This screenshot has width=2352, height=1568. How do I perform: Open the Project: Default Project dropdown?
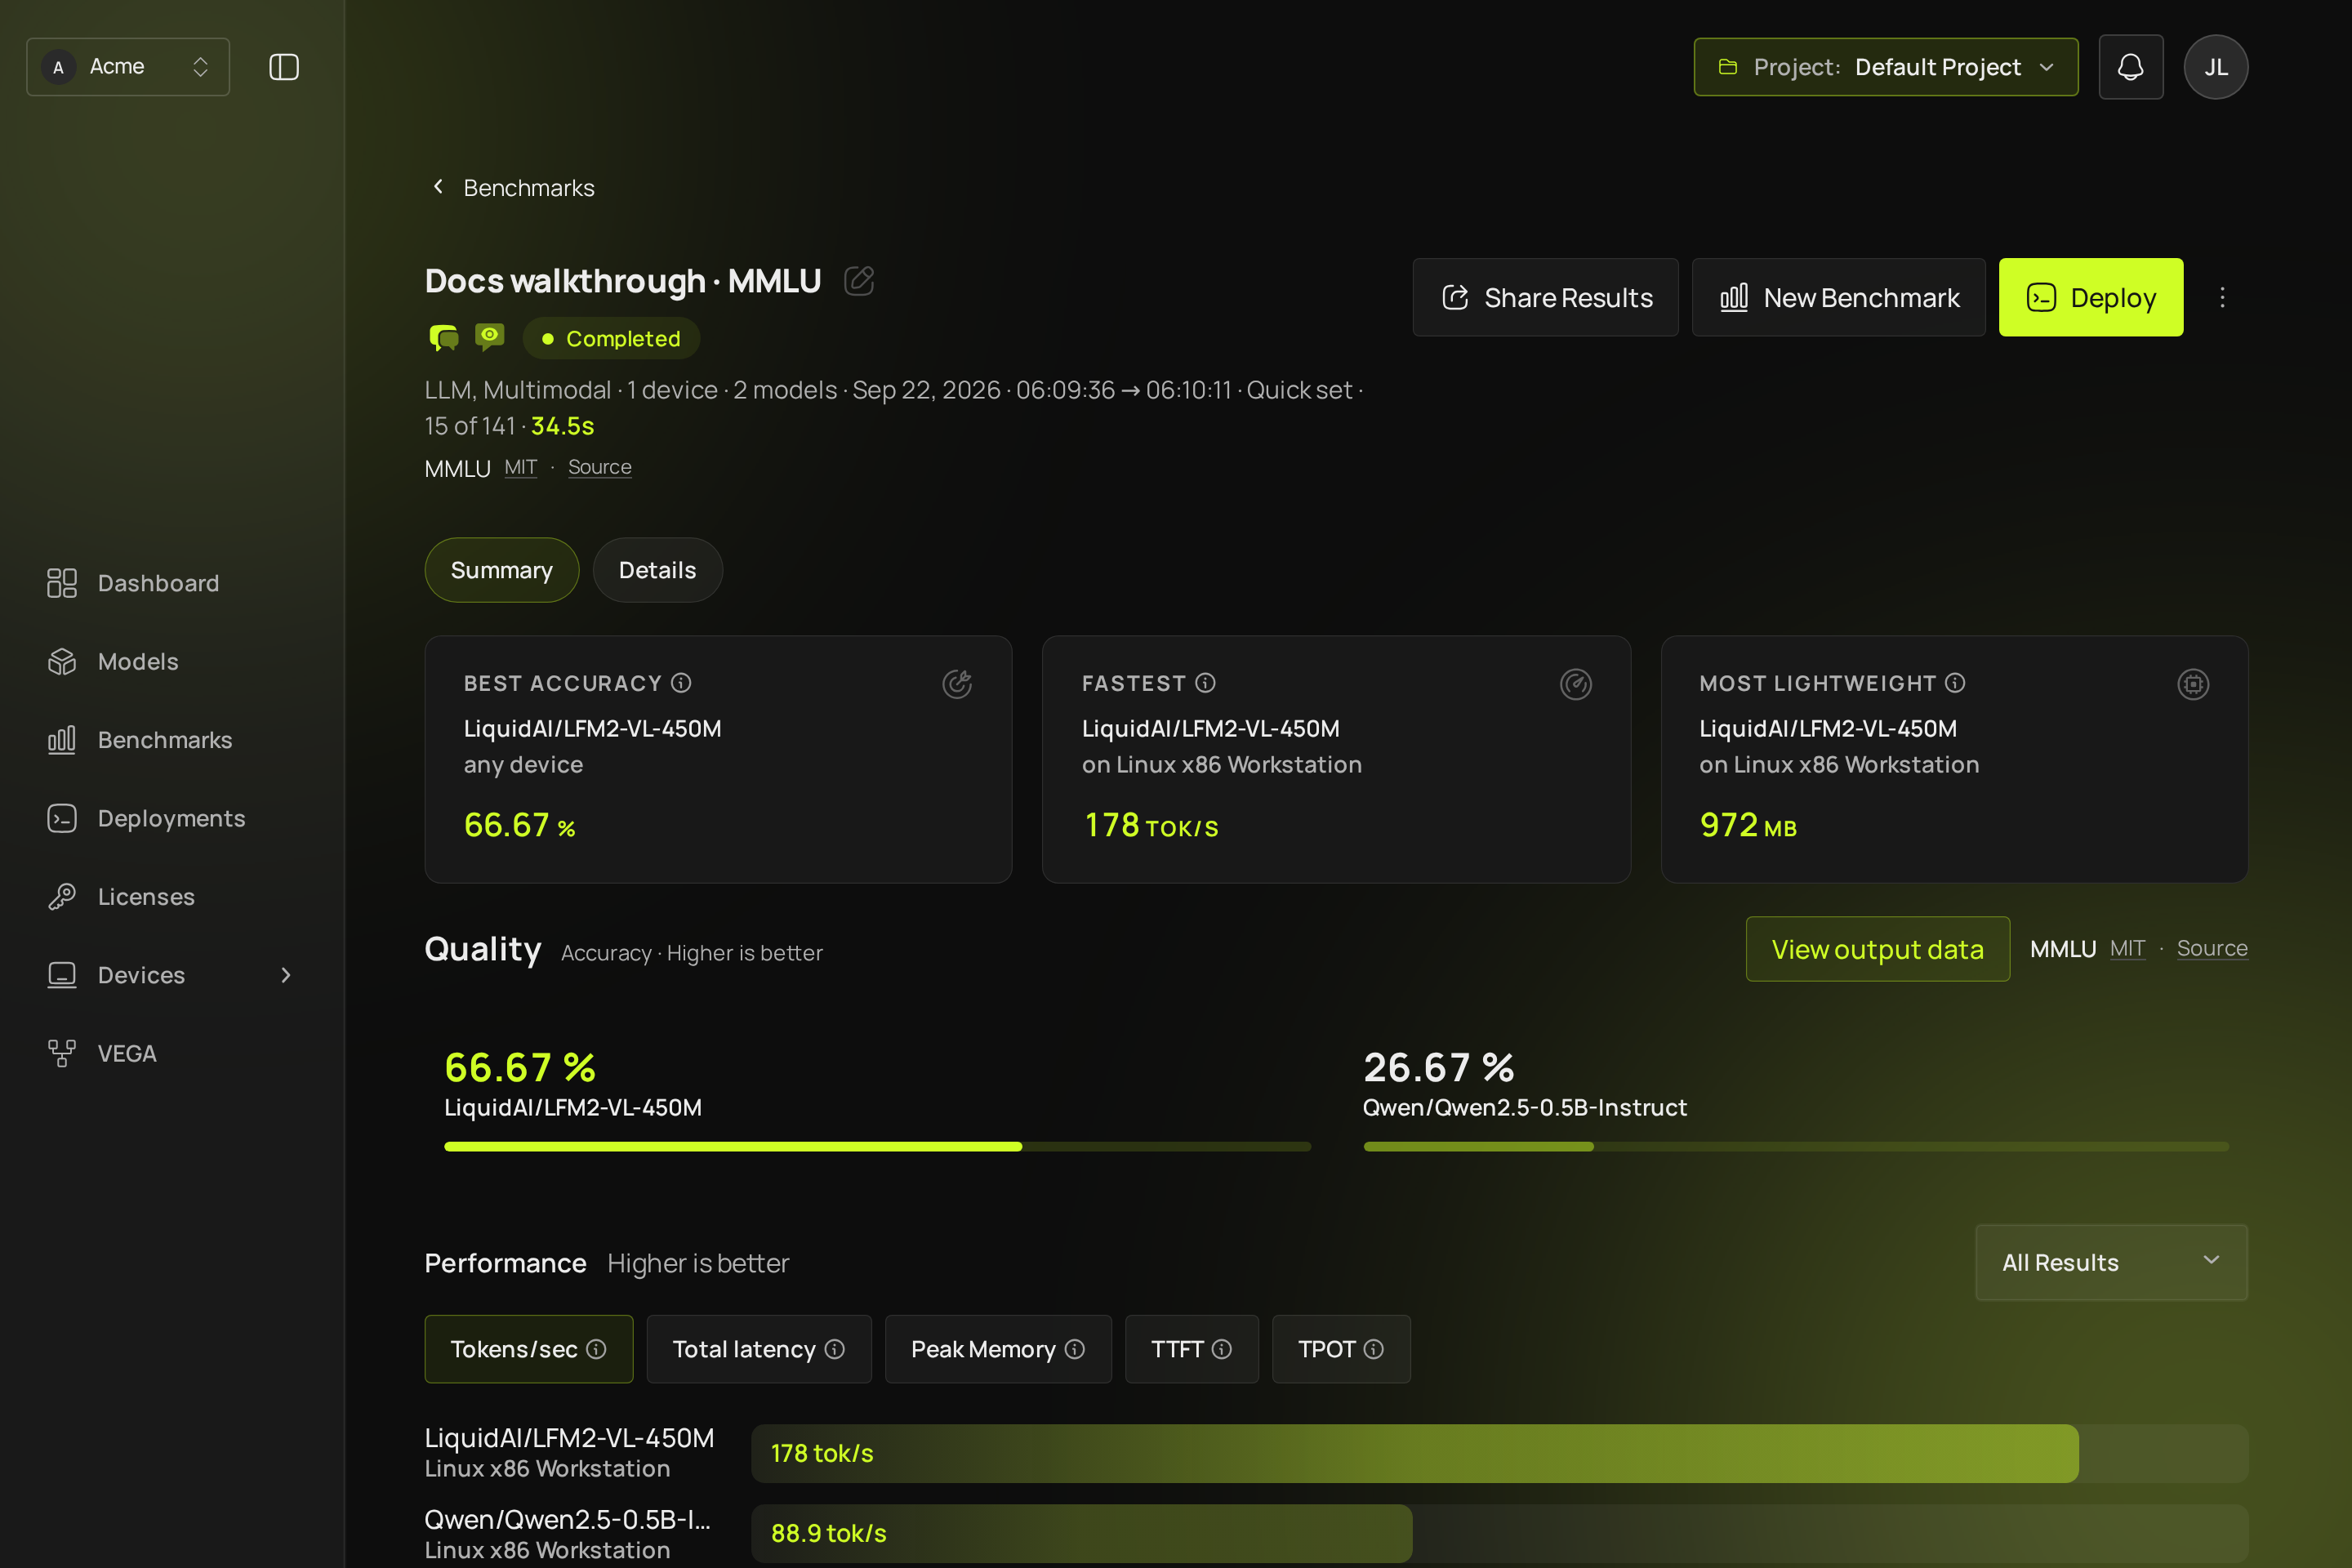pos(1885,67)
